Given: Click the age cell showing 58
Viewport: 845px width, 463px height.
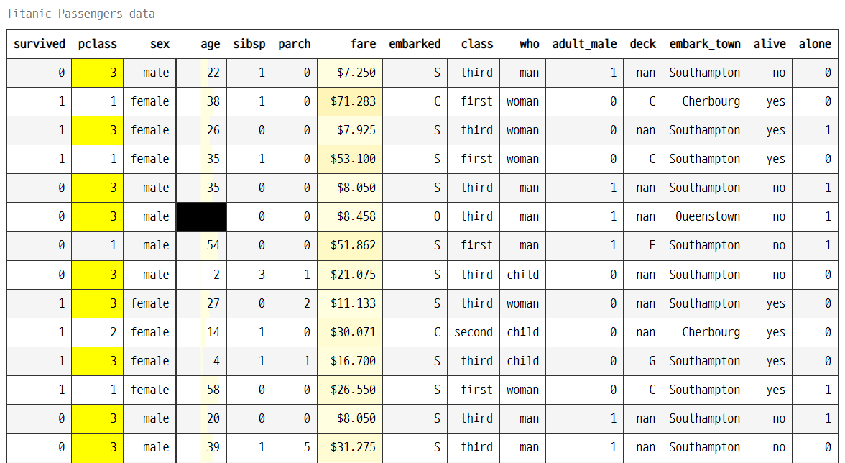Looking at the screenshot, I should [201, 390].
